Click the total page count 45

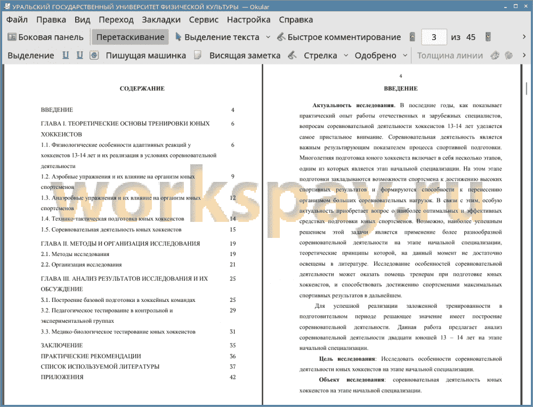pos(471,37)
